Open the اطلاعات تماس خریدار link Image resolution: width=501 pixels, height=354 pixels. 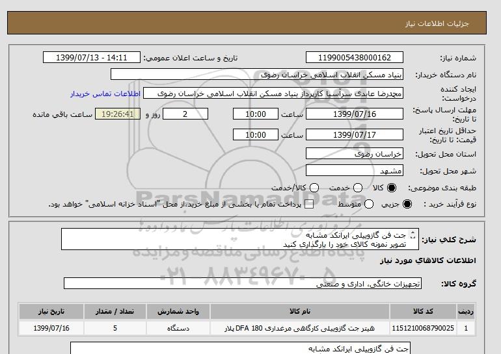click(105, 94)
